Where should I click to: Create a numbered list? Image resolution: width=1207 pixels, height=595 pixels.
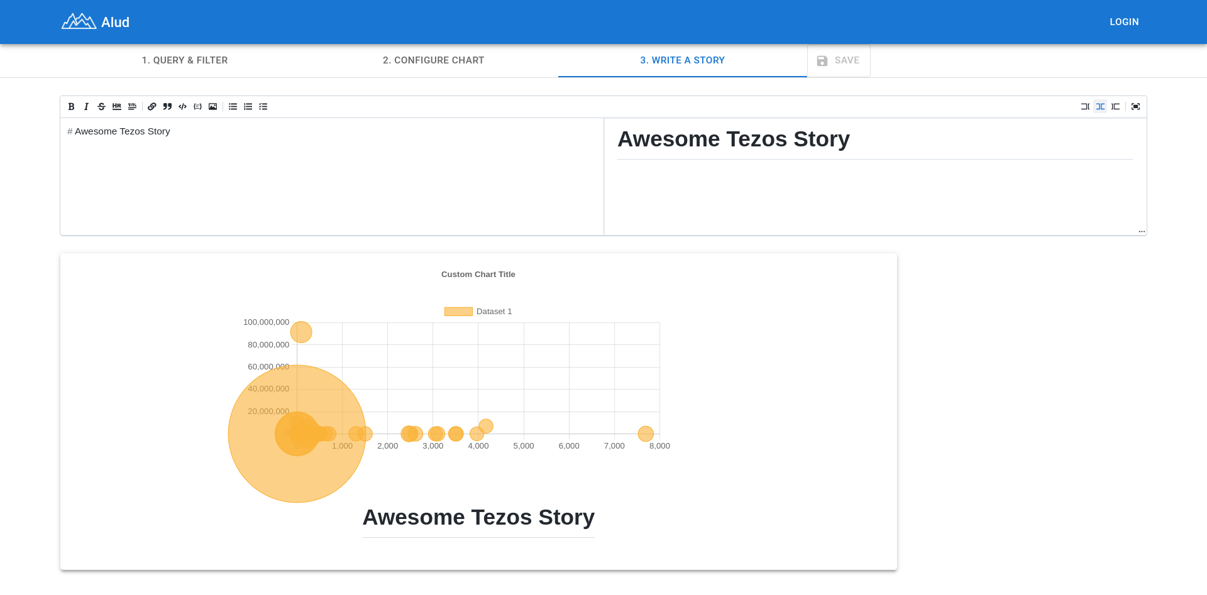click(x=248, y=107)
